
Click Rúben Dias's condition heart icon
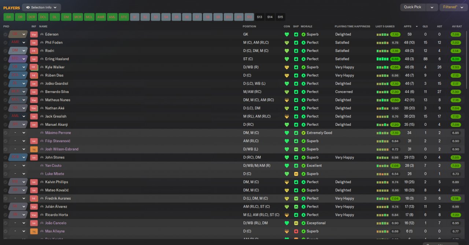pos(287,75)
